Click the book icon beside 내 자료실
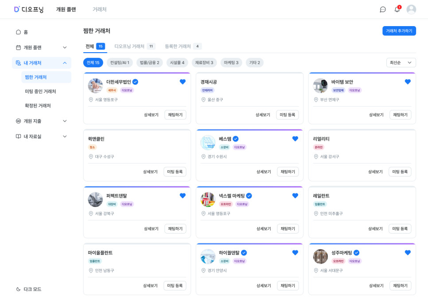The image size is (428, 307). click(18, 136)
